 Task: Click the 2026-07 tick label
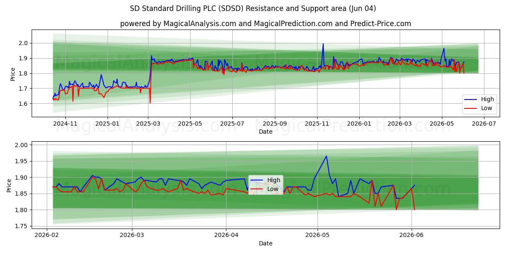[484, 124]
